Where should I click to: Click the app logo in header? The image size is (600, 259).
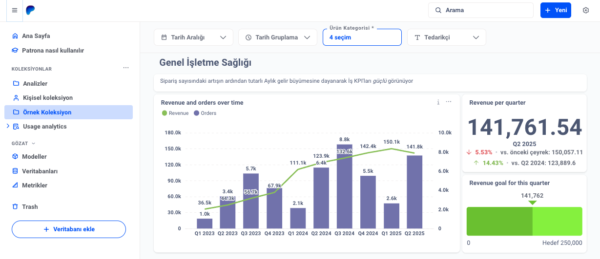pyautogui.click(x=30, y=10)
